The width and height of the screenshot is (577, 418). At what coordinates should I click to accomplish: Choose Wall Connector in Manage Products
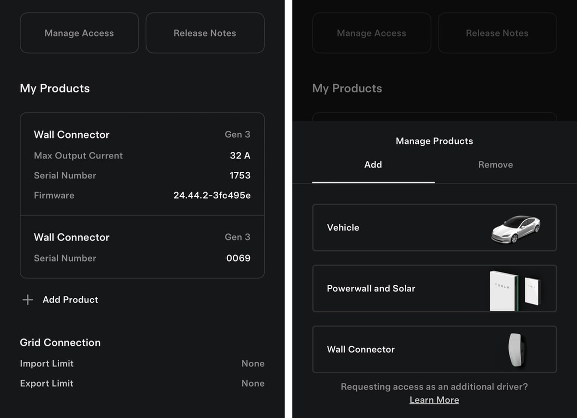pyautogui.click(x=435, y=350)
